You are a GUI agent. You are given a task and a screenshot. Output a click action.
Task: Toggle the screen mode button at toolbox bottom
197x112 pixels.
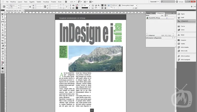pyautogui.click(x=3, y=72)
